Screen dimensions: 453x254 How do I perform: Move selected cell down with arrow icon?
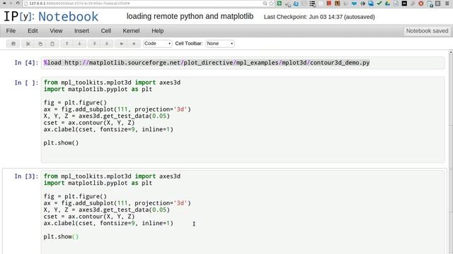[x=79, y=44]
